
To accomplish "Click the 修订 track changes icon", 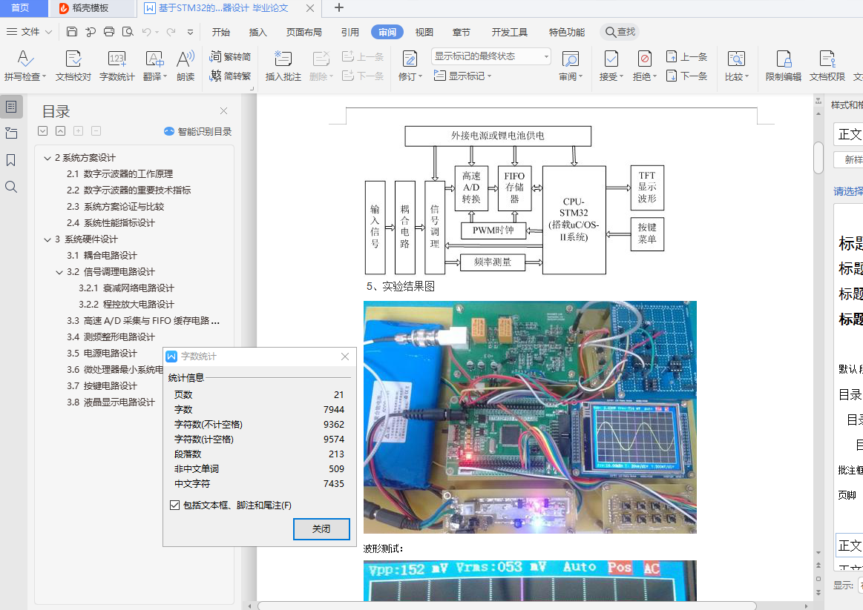I will click(x=410, y=59).
